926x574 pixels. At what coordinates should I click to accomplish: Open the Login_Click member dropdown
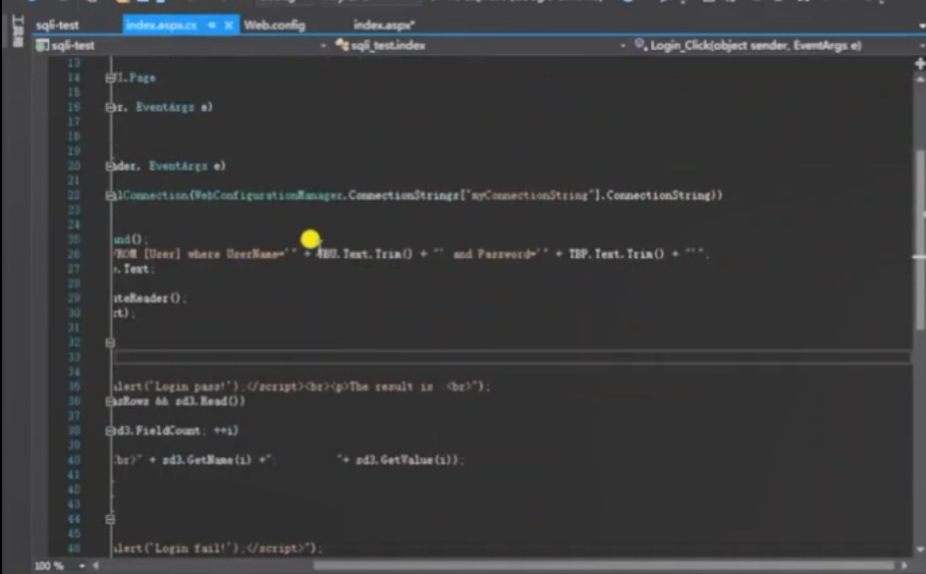pyautogui.click(x=922, y=45)
